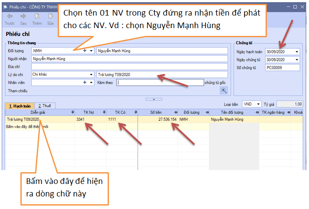Click the Người nhận input field
This screenshot has height=209, width=309.
point(129,59)
